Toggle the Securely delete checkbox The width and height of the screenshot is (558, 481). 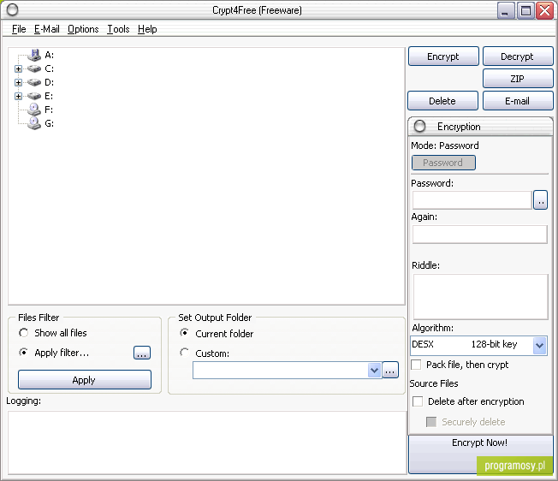tap(431, 422)
